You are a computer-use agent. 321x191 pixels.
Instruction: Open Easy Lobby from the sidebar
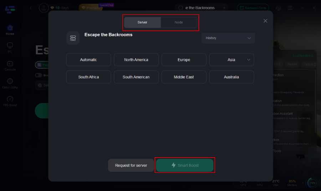point(10,81)
